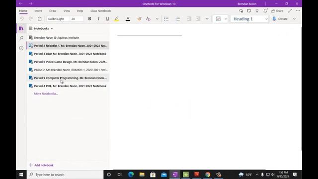This screenshot has width=318, height=179.
Task: Open File Explorer from the taskbar
Action: [142, 175]
